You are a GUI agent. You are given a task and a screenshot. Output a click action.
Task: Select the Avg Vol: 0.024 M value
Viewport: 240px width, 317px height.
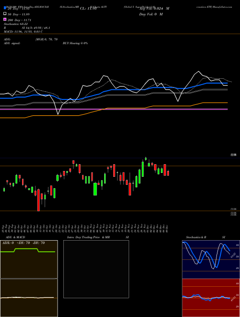click(x=154, y=9)
